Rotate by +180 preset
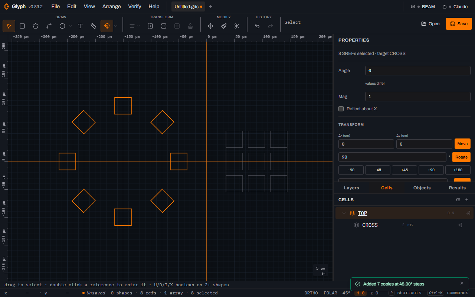This screenshot has width=475, height=297. [458, 170]
